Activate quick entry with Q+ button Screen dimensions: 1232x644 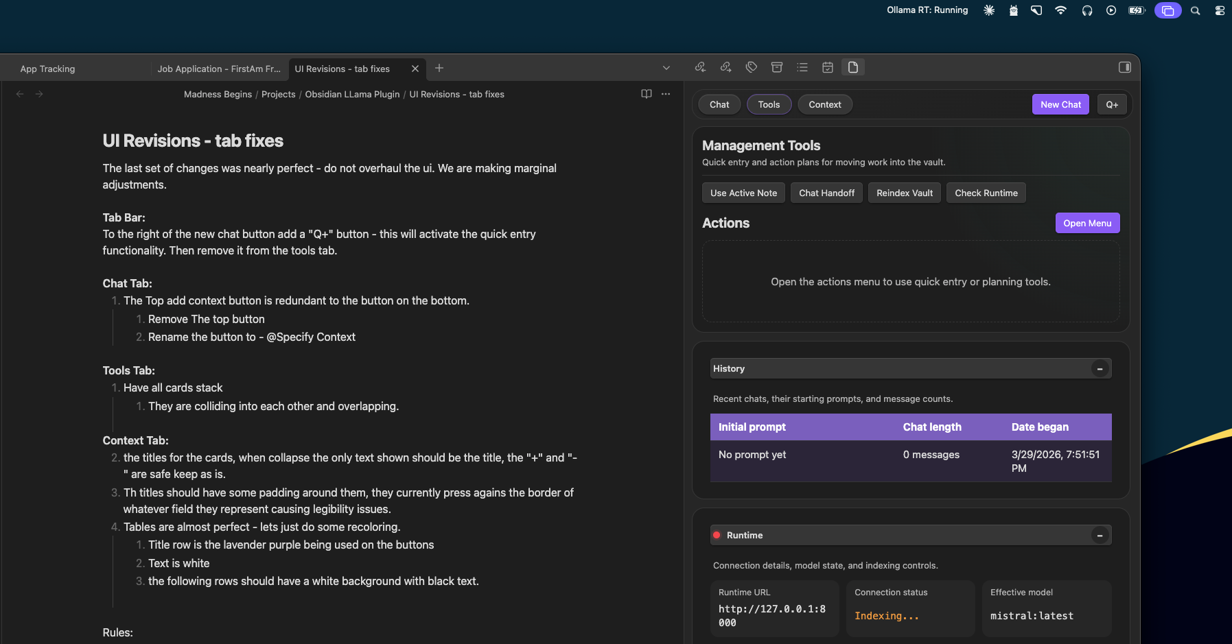point(1112,104)
